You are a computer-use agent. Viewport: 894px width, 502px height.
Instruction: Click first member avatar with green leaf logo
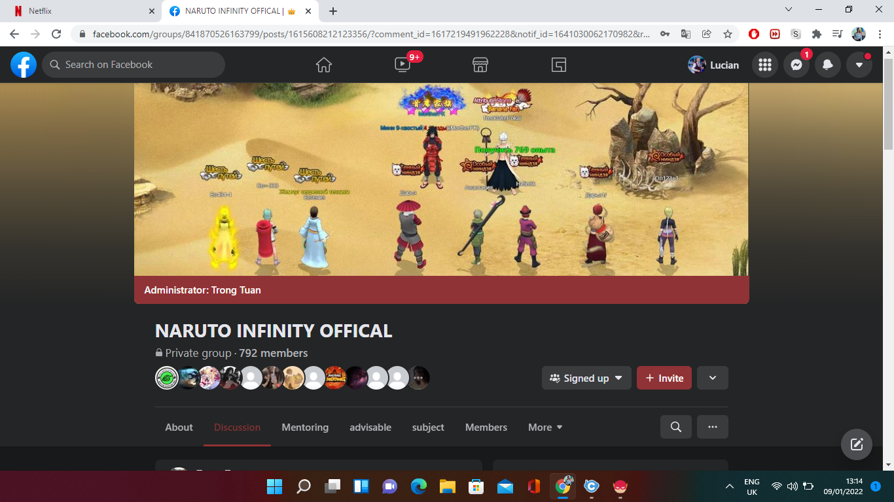coord(167,378)
